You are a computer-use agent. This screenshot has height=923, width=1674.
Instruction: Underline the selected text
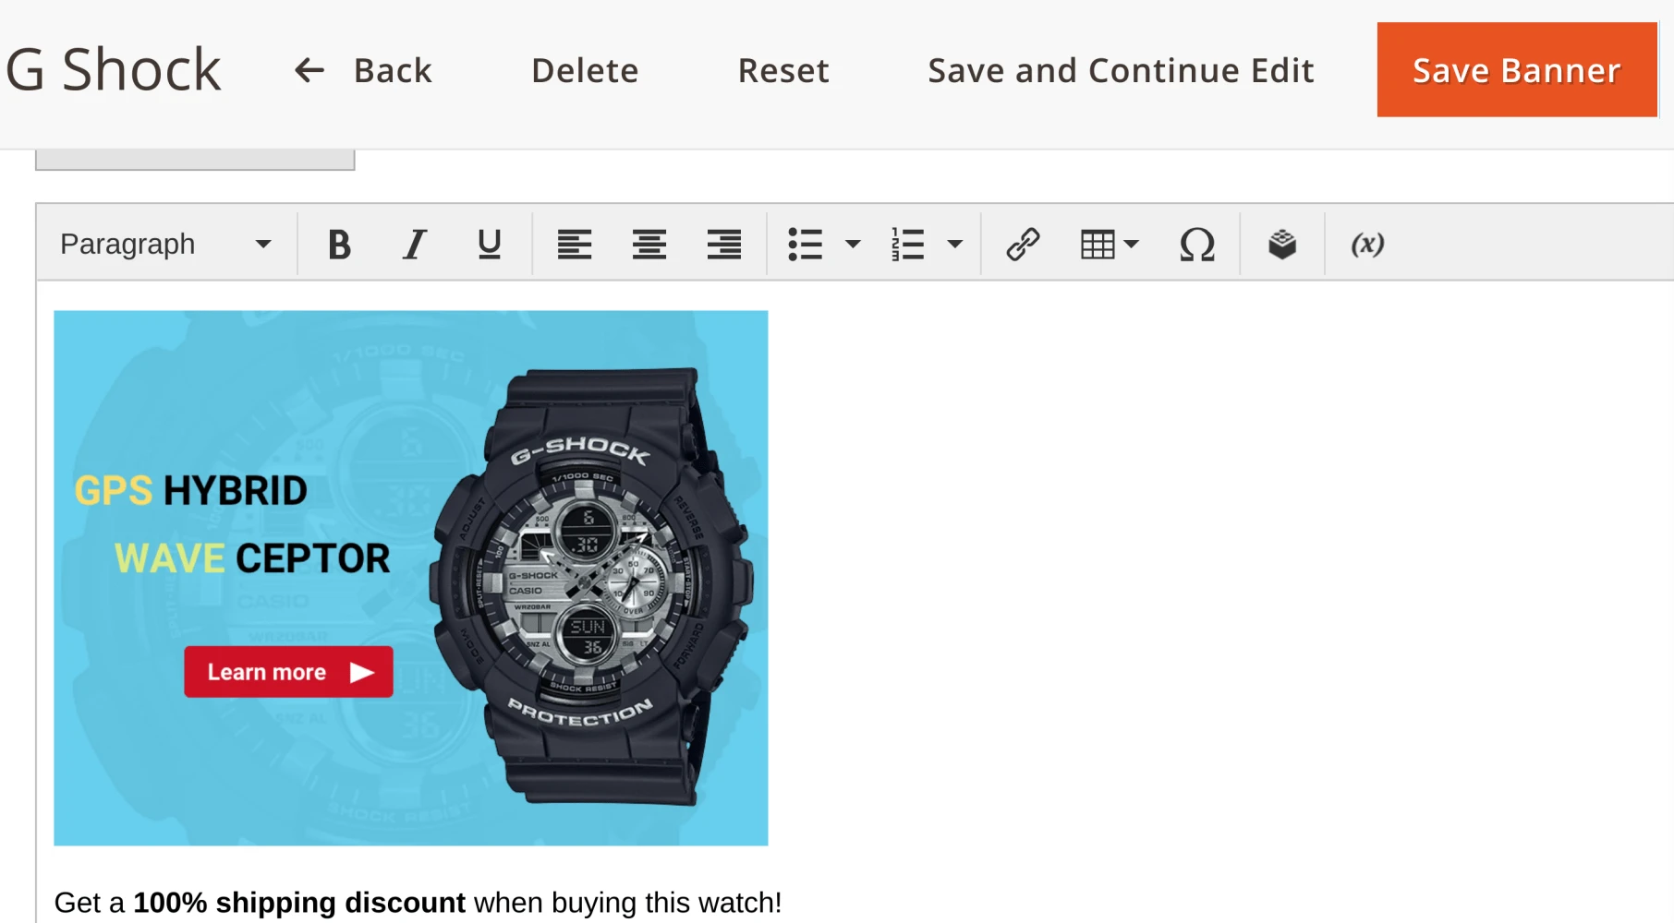(489, 245)
